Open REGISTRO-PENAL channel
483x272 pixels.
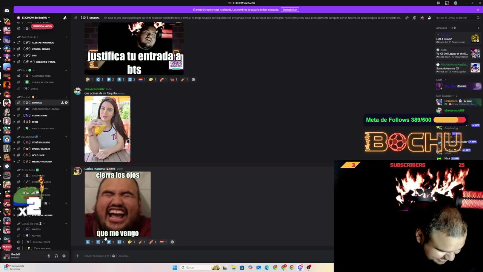tap(42, 62)
